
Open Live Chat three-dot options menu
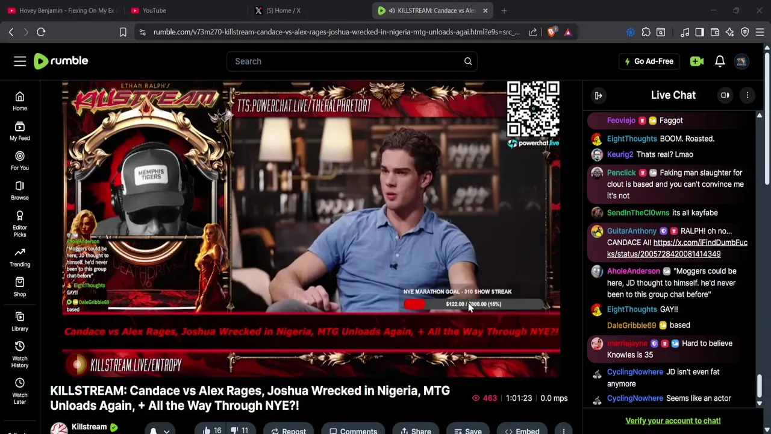(x=747, y=95)
